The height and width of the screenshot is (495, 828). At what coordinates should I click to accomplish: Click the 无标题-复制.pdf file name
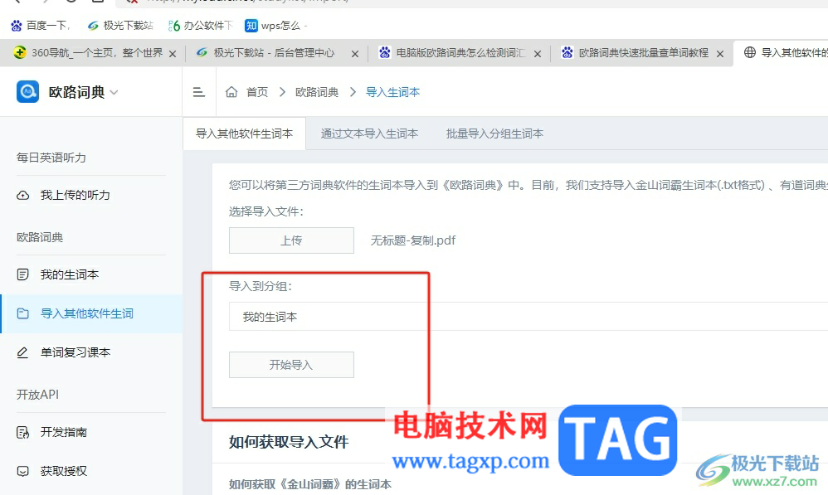413,240
